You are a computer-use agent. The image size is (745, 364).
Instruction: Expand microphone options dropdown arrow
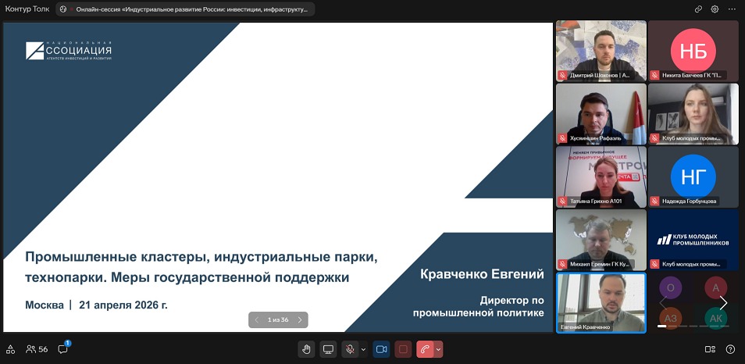click(363, 349)
